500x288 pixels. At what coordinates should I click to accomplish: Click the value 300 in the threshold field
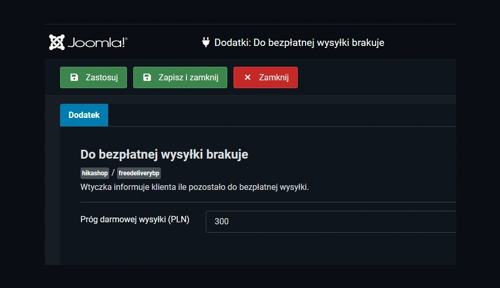(x=222, y=222)
